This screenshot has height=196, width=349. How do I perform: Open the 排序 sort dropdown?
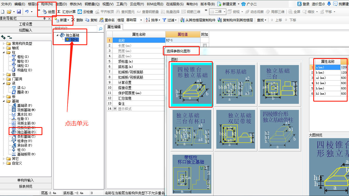point(153,20)
